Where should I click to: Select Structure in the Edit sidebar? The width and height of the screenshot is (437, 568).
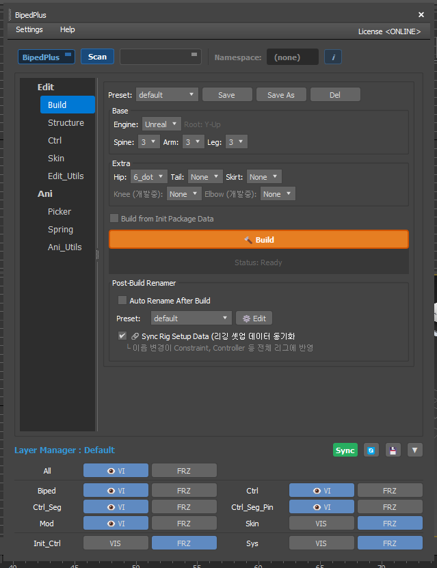pos(66,123)
